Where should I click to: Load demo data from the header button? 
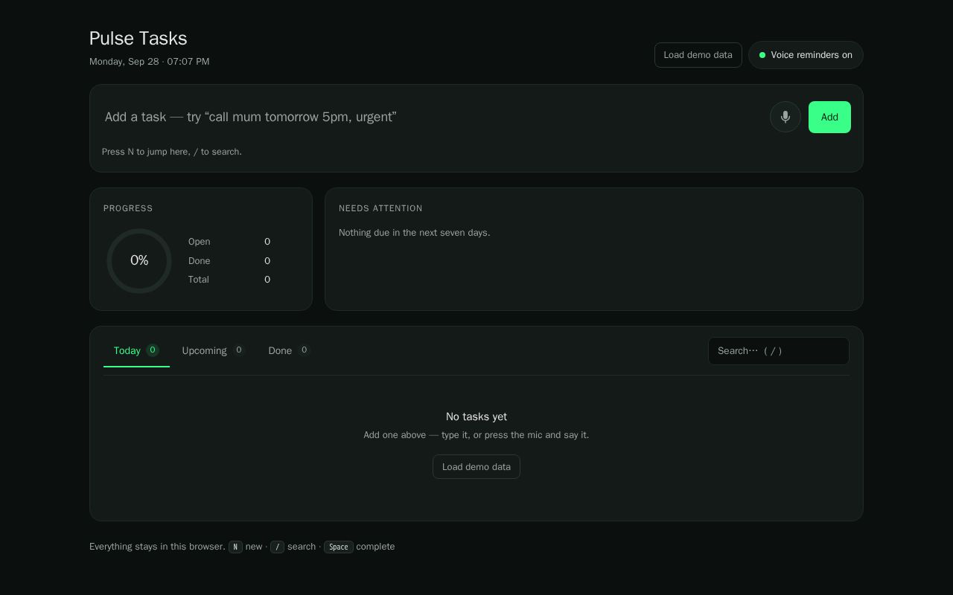[698, 55]
